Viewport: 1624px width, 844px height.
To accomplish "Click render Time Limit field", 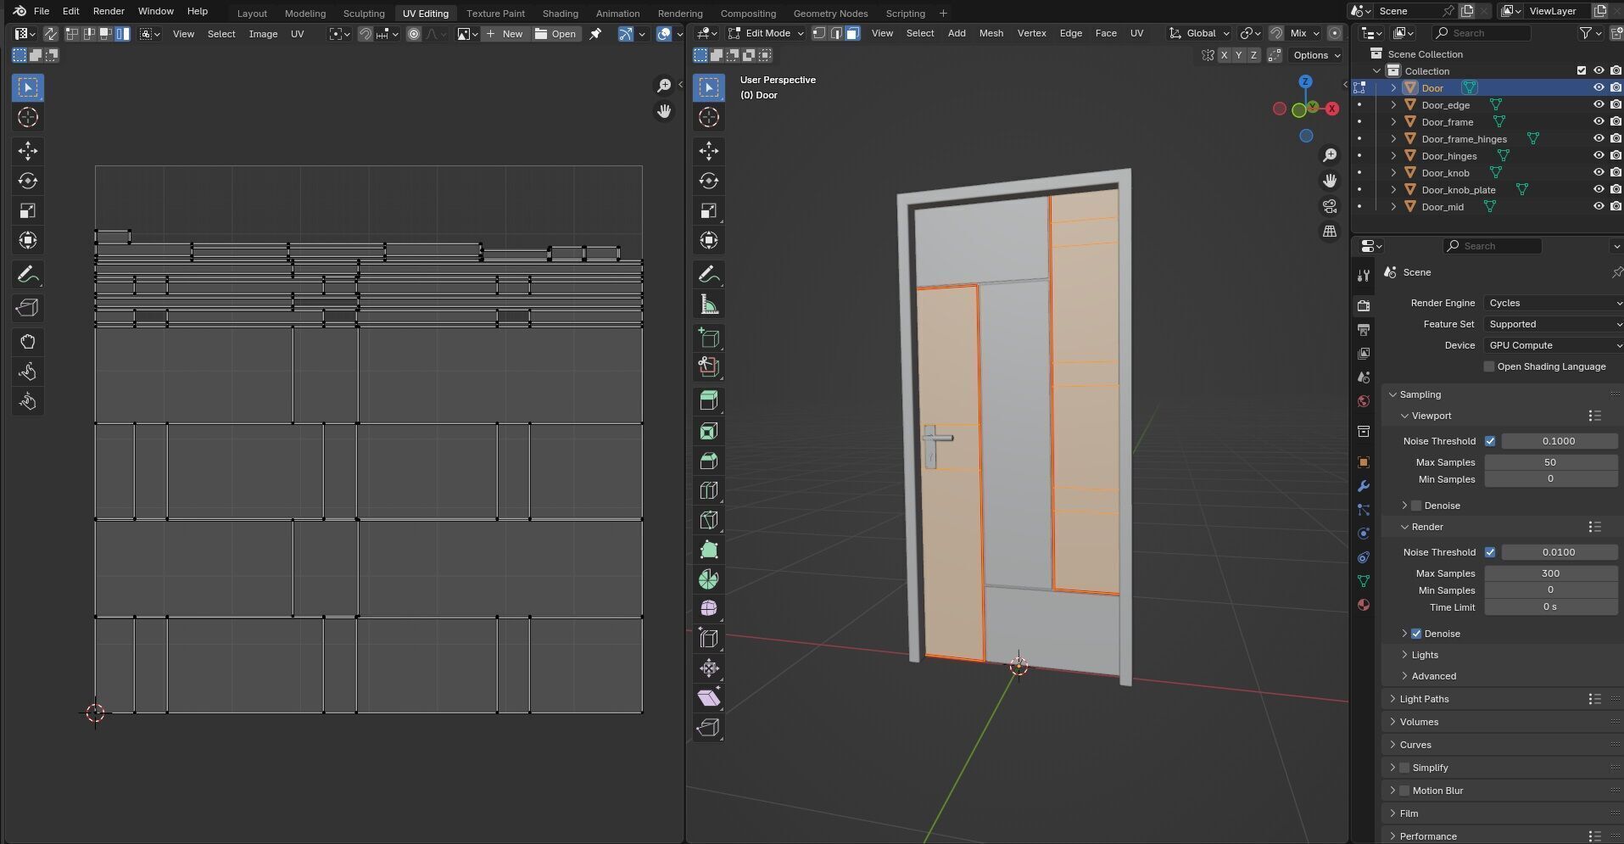I will coord(1550,607).
